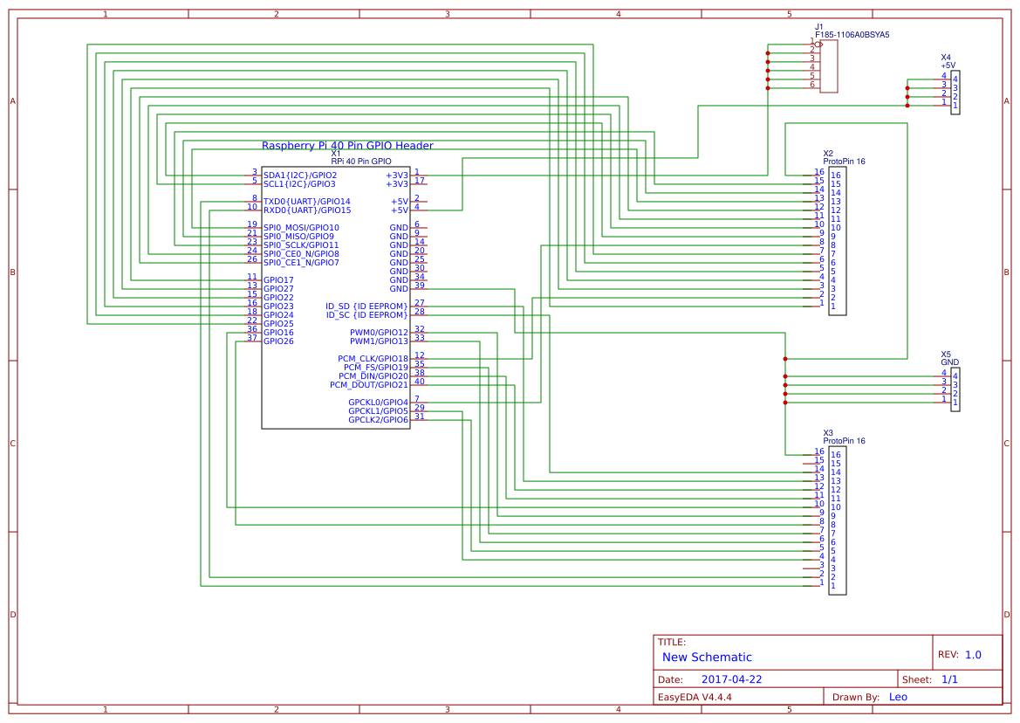Select the PWM0/GPIO12 pin on X1

point(378,333)
